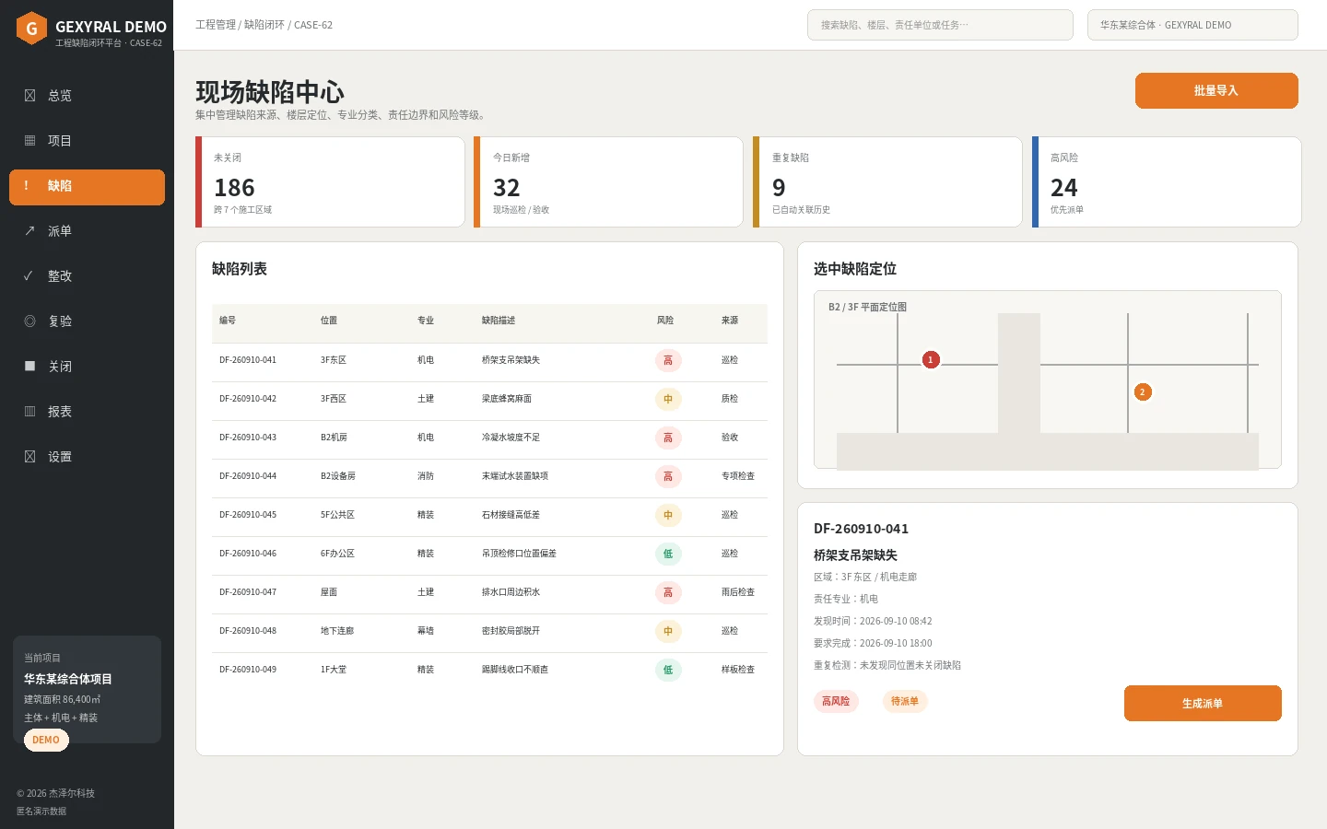Select the 复验 circle icon item
The height and width of the screenshot is (829, 1327).
29,321
